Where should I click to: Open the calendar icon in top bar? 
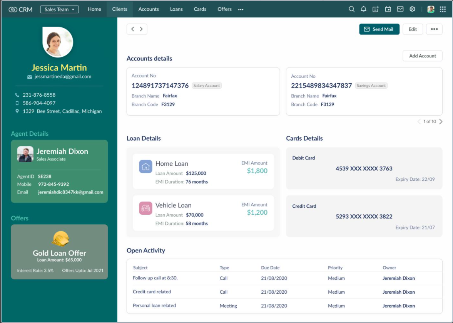(388, 9)
